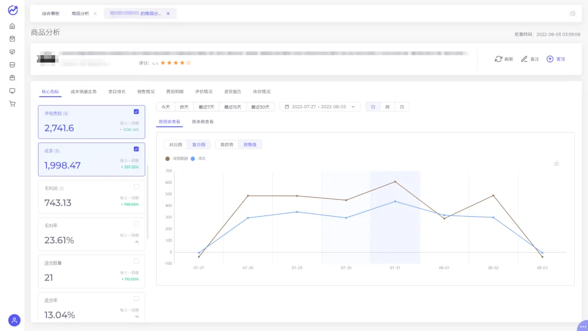Click the 毛利率 value 23.61%
The height and width of the screenshot is (331, 588).
pos(59,240)
